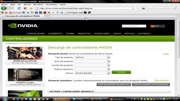Launch Chrome from the taskbar quick launch
This screenshot has width=180, height=101.
[x=14, y=99]
